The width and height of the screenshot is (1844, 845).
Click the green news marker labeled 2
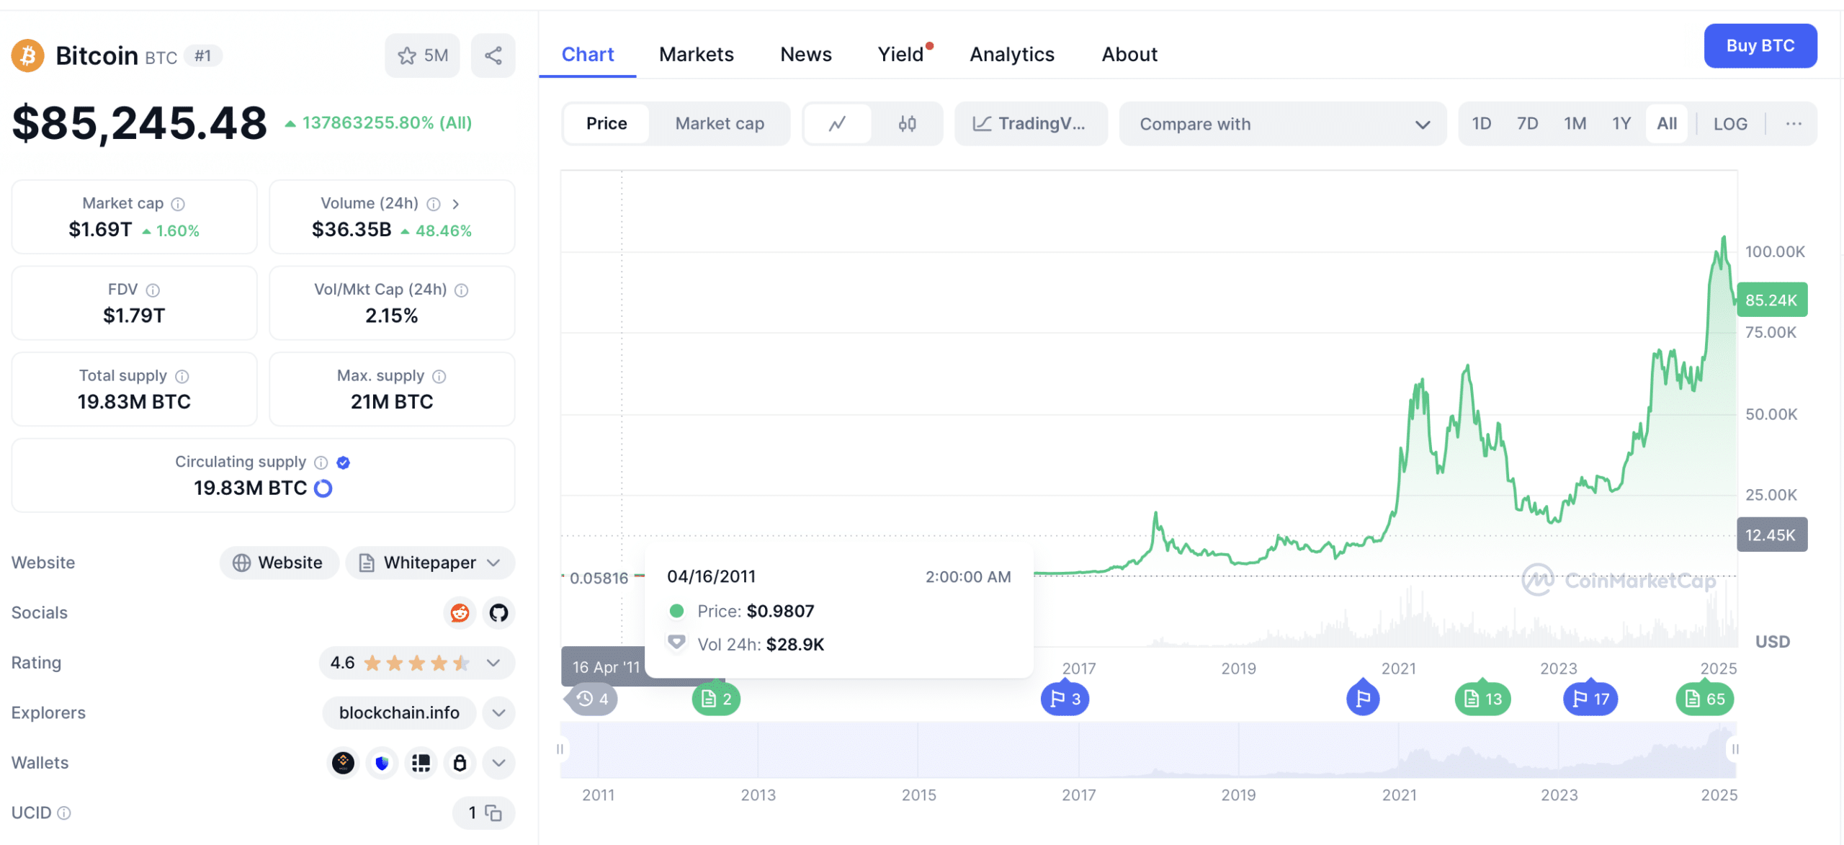click(x=716, y=699)
